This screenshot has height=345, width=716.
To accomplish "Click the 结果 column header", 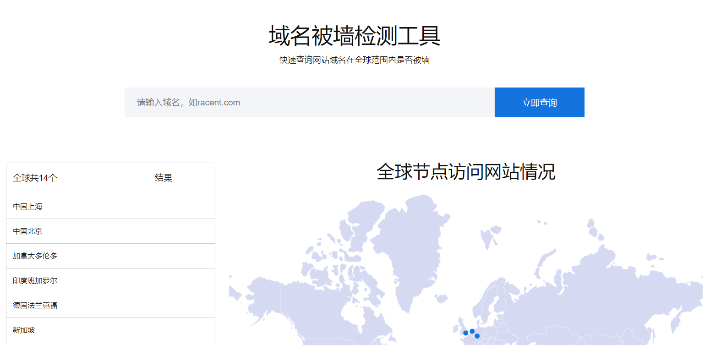I will pos(164,178).
